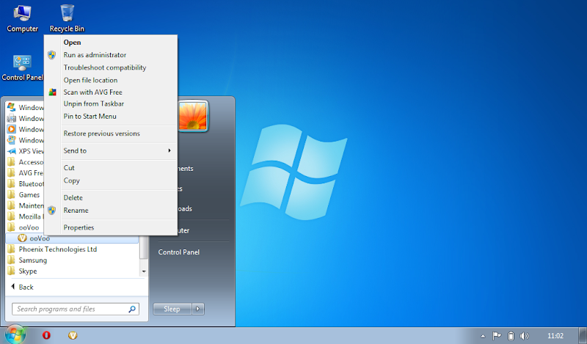Launch Opera from the taskbar
This screenshot has width=587, height=344.
46,335
